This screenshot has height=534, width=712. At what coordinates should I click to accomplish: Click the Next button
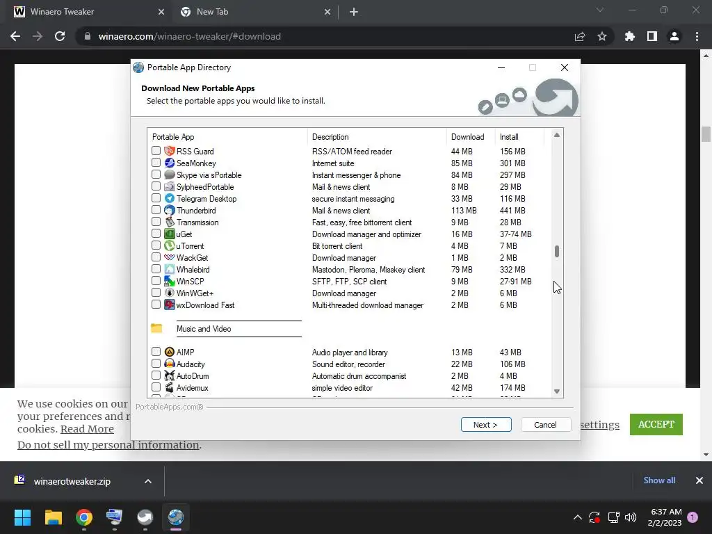point(486,425)
